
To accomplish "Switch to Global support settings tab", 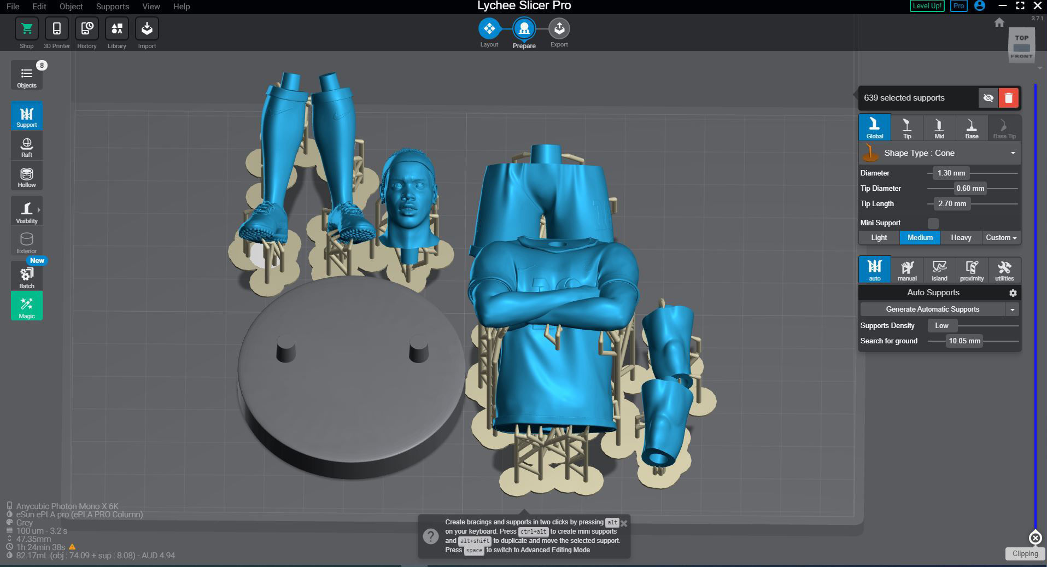I will click(x=875, y=128).
